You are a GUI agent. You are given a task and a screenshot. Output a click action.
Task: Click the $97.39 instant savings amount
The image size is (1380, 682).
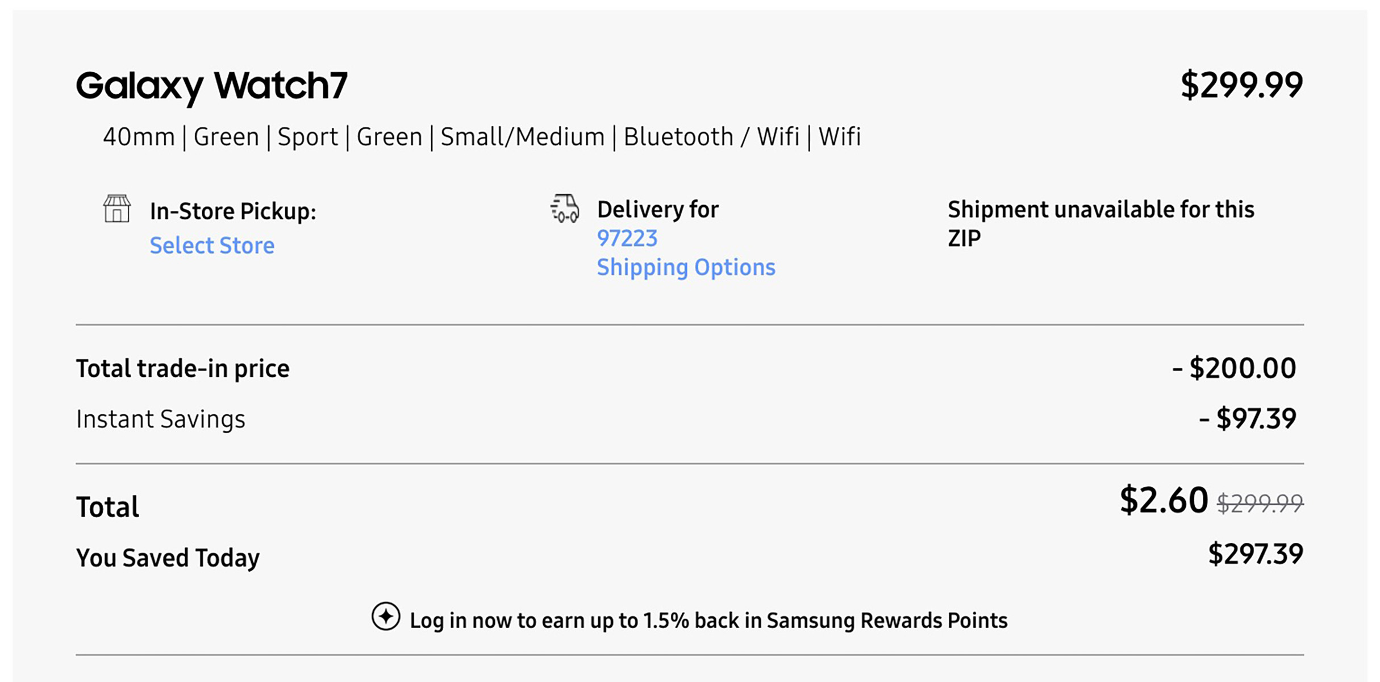coord(1248,419)
